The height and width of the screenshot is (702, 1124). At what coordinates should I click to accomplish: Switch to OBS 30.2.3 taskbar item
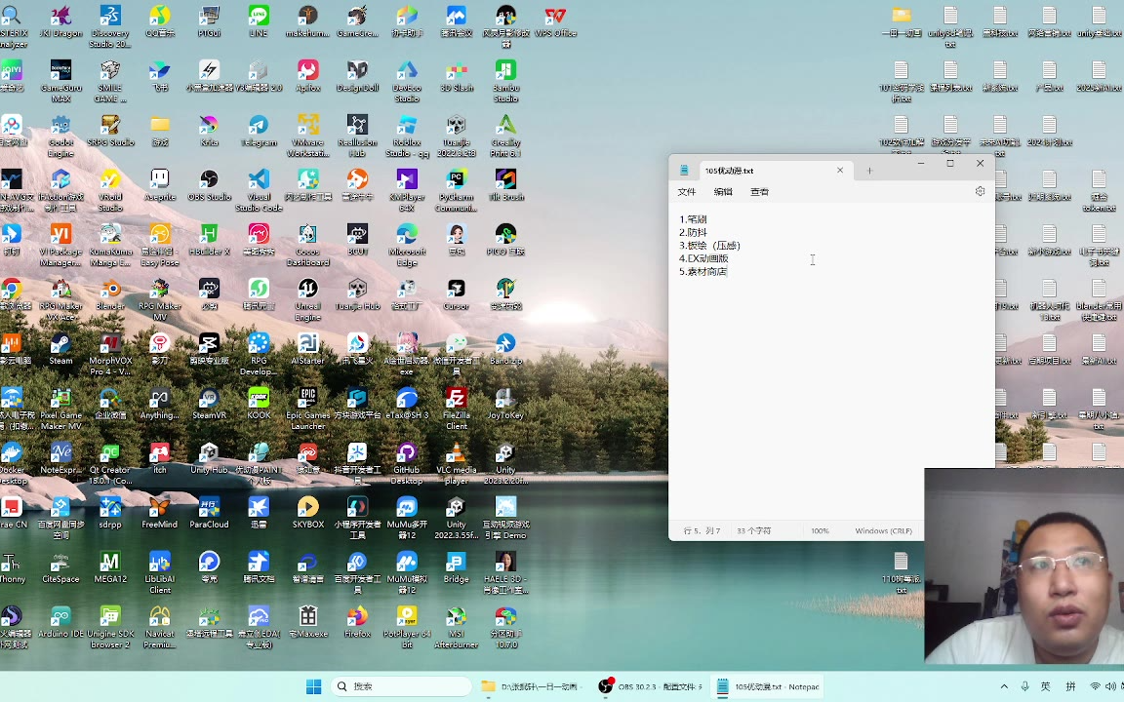pos(650,686)
